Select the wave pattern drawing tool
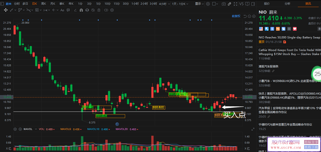Viewport: 321px width, 152px height. click(28, 10)
